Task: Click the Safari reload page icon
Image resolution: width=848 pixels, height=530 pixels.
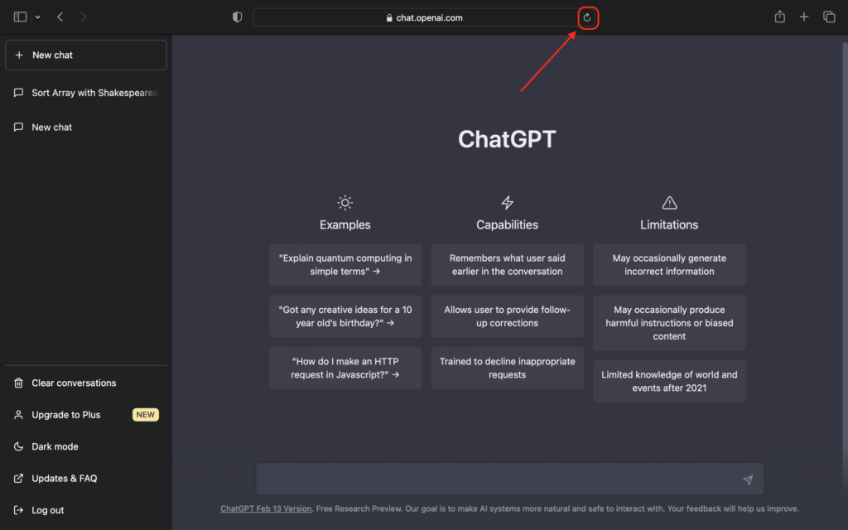Action: (x=587, y=17)
